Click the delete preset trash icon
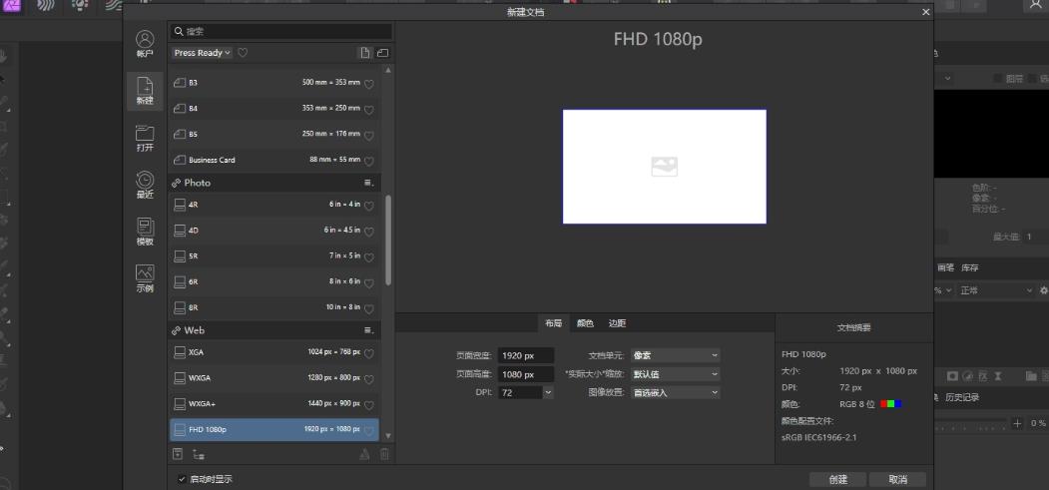This screenshot has height=490, width=1049. tap(384, 454)
